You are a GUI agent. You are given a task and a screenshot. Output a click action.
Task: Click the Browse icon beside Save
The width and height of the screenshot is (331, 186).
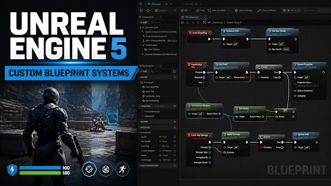pos(148,10)
